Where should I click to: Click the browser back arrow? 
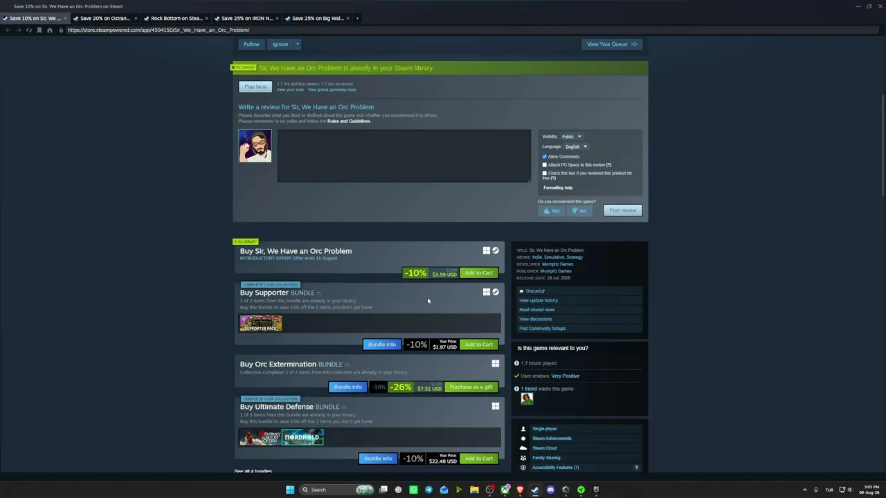(8, 30)
